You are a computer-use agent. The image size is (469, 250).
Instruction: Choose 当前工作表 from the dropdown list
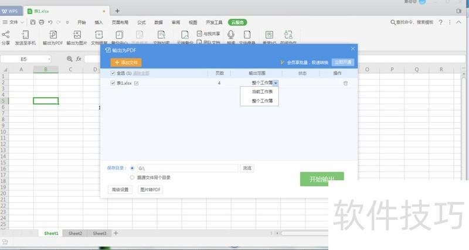[262, 92]
